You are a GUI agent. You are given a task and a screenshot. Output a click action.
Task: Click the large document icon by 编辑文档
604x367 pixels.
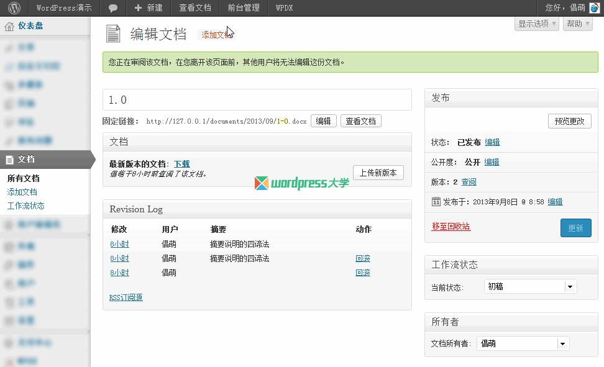pyautogui.click(x=113, y=34)
